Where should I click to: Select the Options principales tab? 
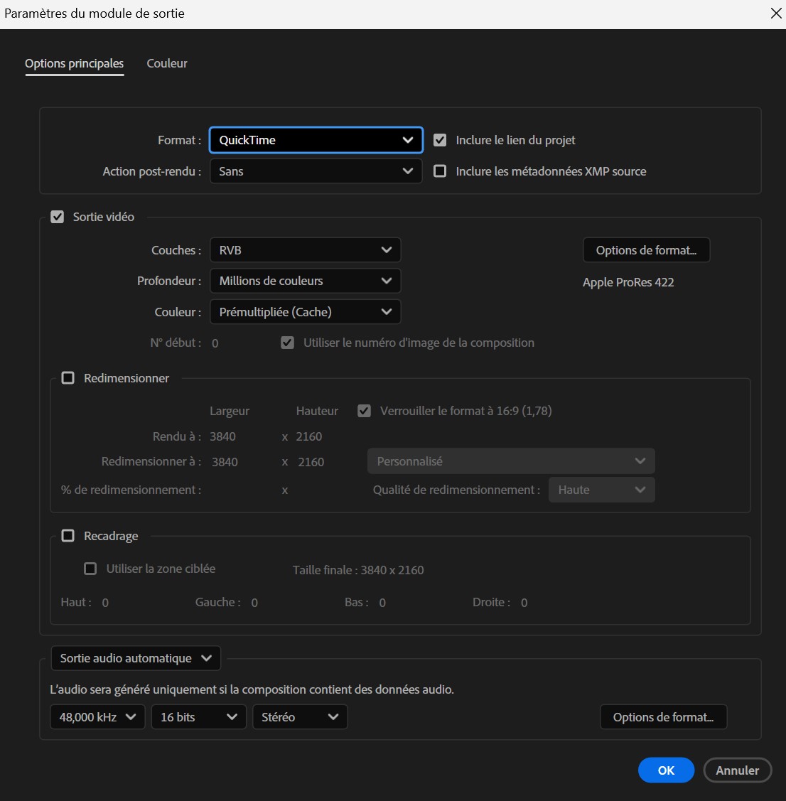tap(74, 63)
